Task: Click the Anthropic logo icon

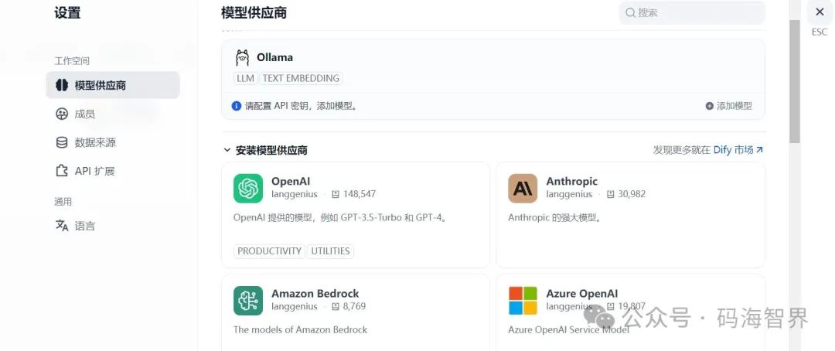Action: (523, 189)
